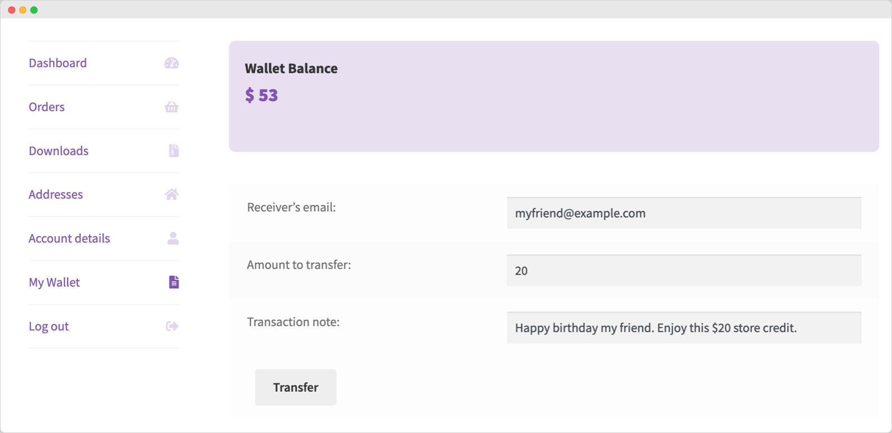Click the Account details person icon
Image resolution: width=892 pixels, height=433 pixels.
173,238
